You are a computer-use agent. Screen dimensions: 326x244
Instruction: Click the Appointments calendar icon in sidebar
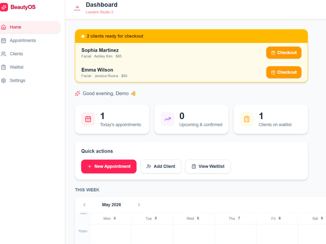[4, 40]
